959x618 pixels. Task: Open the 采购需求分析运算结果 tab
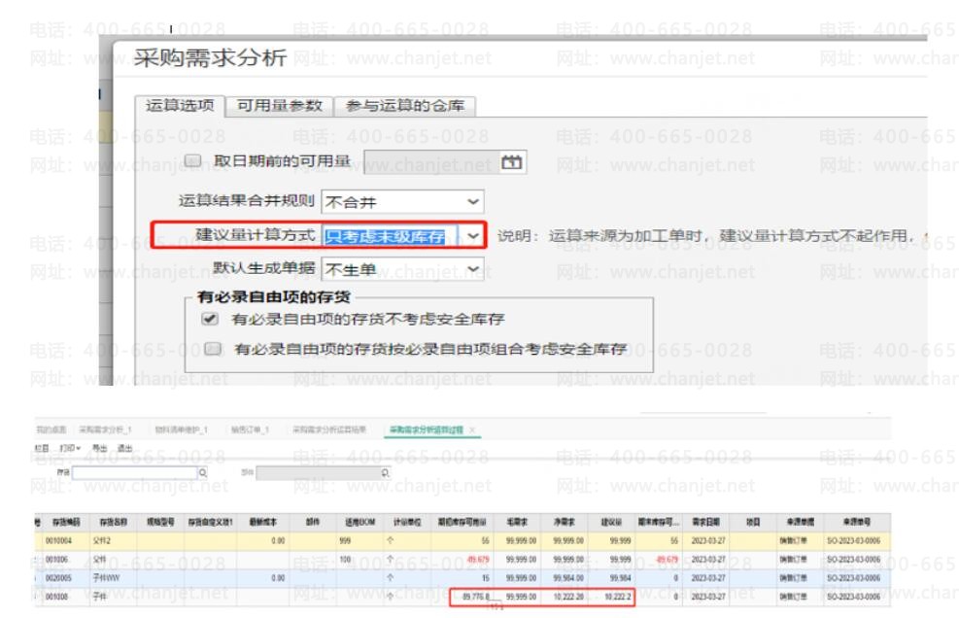click(x=329, y=429)
